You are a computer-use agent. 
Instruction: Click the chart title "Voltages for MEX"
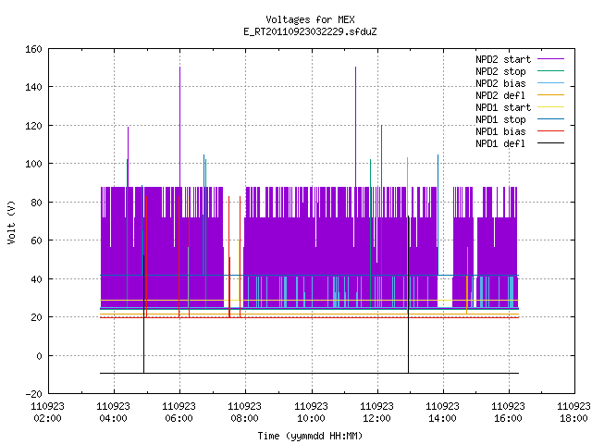click(x=310, y=19)
